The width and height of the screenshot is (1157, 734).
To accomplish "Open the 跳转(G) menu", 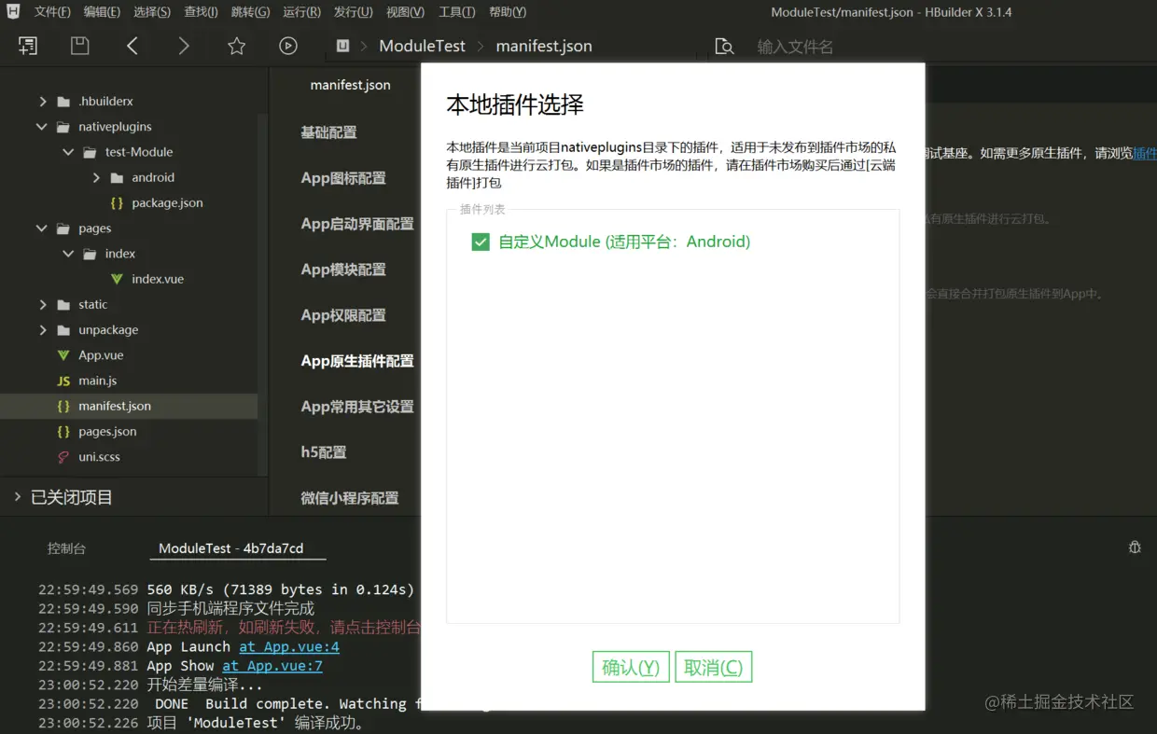I will point(250,12).
